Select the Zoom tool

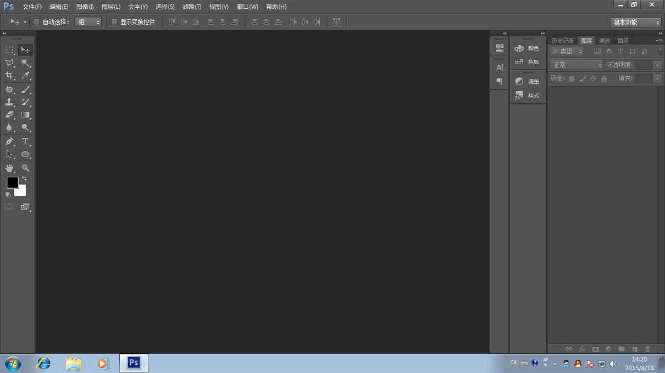25,168
